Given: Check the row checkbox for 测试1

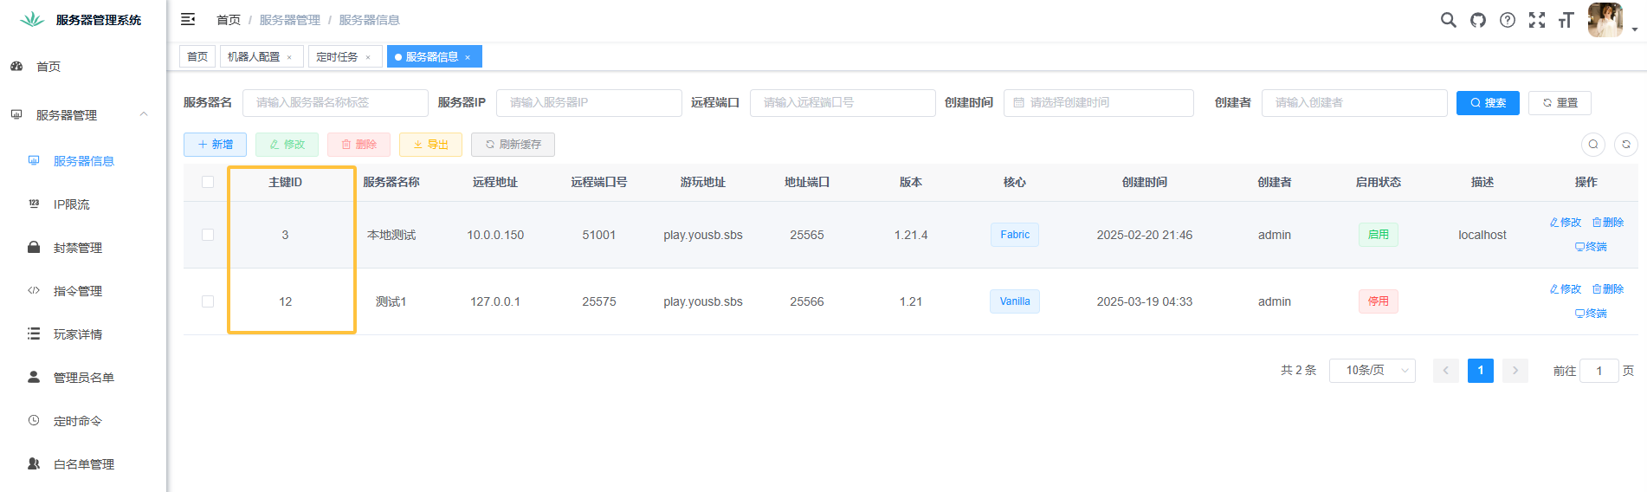Looking at the screenshot, I should point(208,301).
